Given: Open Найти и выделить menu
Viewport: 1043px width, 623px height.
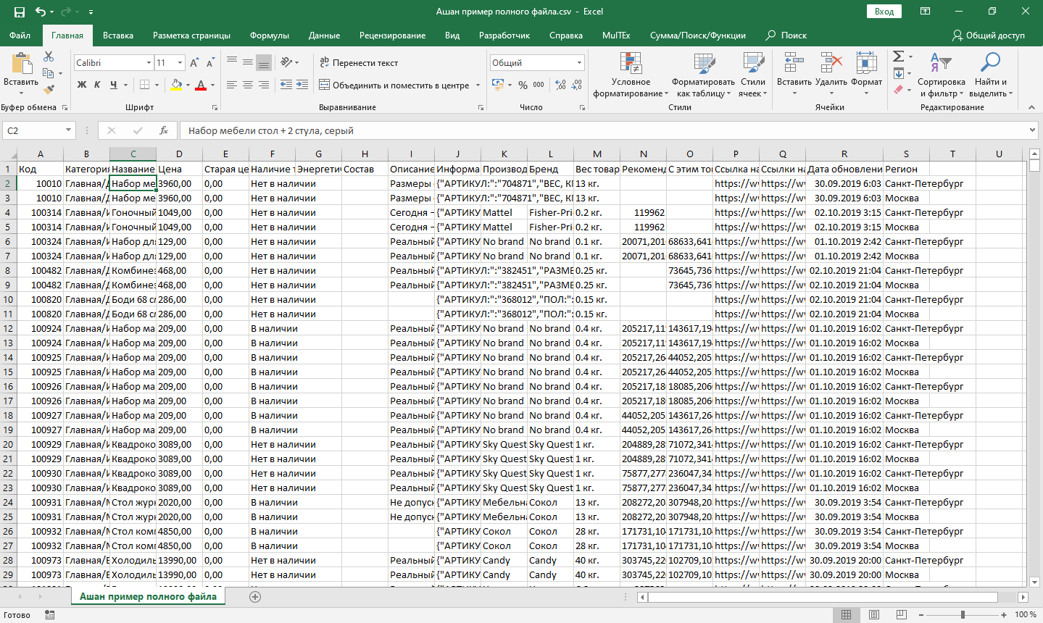Looking at the screenshot, I should coord(990,75).
